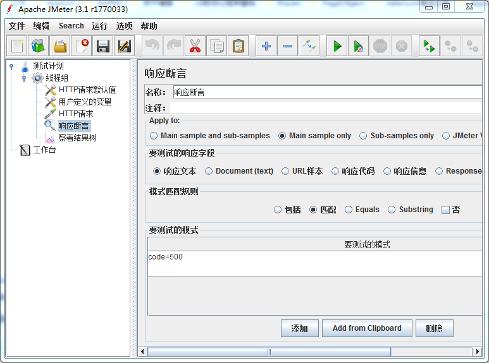The height and width of the screenshot is (363, 489).
Task: Open the 文件 menu
Action: tap(17, 26)
